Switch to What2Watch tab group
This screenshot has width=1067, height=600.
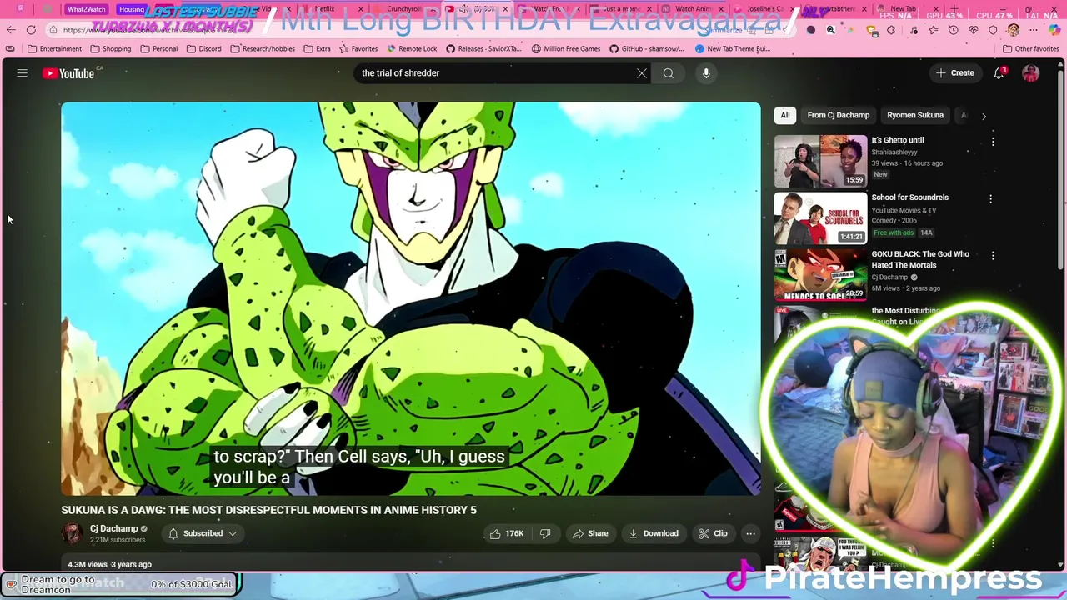pyautogui.click(x=86, y=9)
